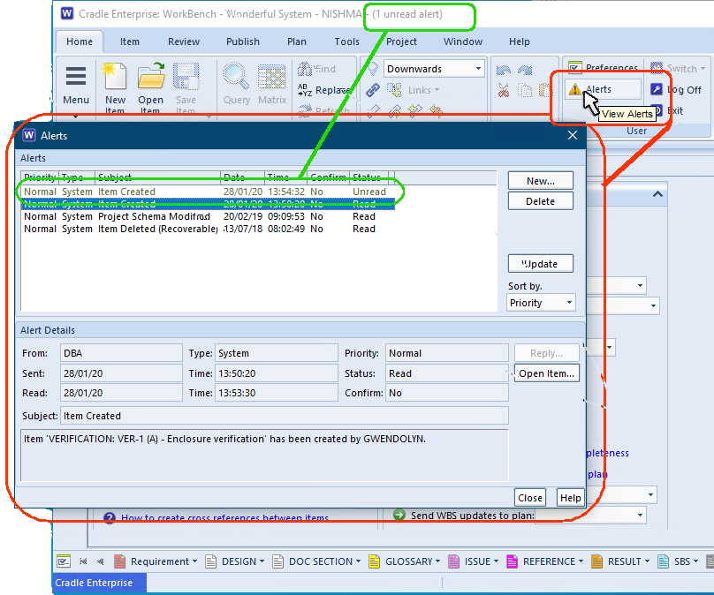This screenshot has width=714, height=595.
Task: Expand the DOC SECTION dropdown
Action: [359, 561]
